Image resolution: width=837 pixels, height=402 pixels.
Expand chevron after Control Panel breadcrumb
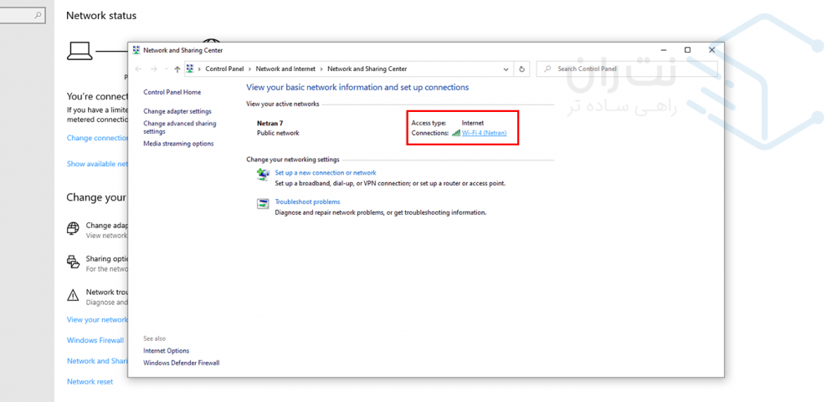(250, 69)
